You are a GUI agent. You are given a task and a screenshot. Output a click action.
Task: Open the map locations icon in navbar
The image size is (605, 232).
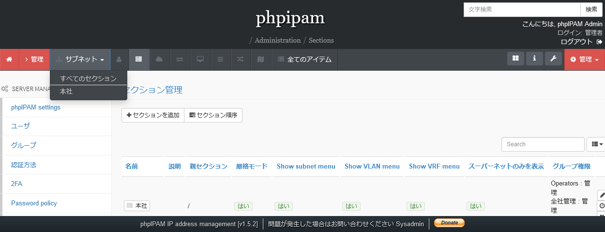pyautogui.click(x=261, y=59)
